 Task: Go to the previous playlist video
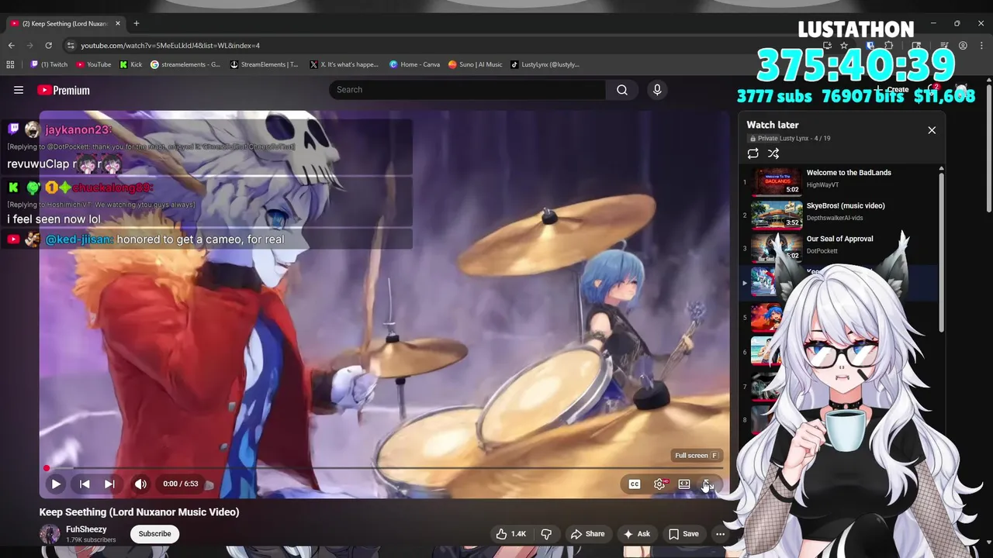[85, 484]
